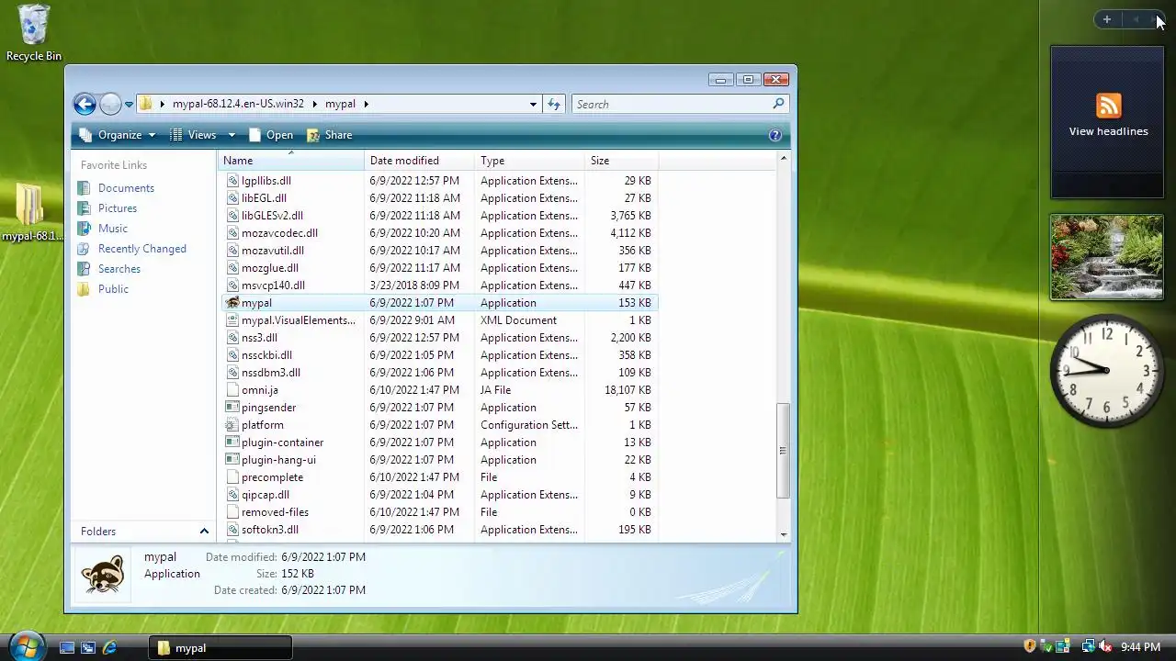Click the Back navigation arrow in Explorer
This screenshot has height=661, width=1176.
click(x=85, y=104)
